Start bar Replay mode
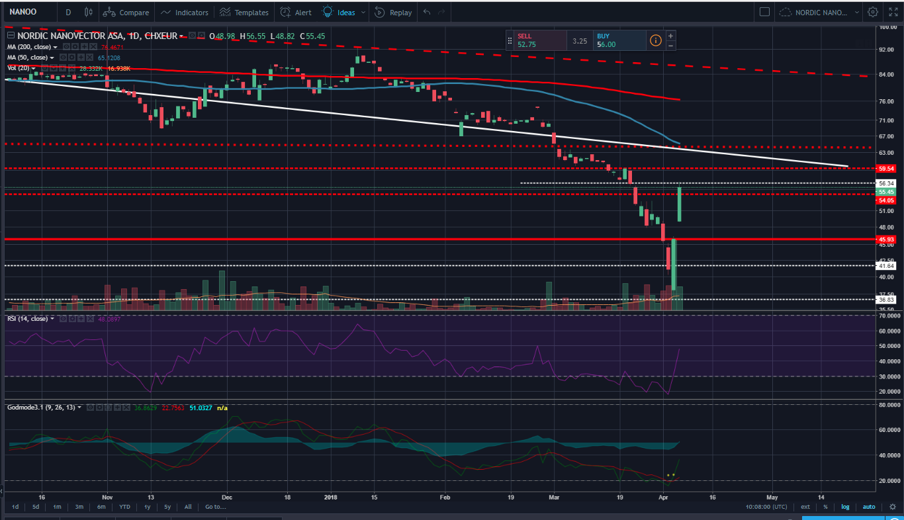 [x=393, y=12]
